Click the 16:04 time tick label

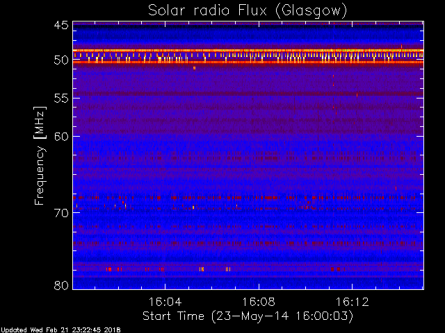[x=165, y=302]
